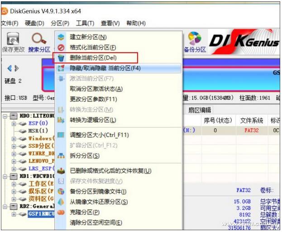The width and height of the screenshot is (282, 232).
Task: Click the Backup Partition (备份分区) toolbar icon
Action: pos(195,38)
